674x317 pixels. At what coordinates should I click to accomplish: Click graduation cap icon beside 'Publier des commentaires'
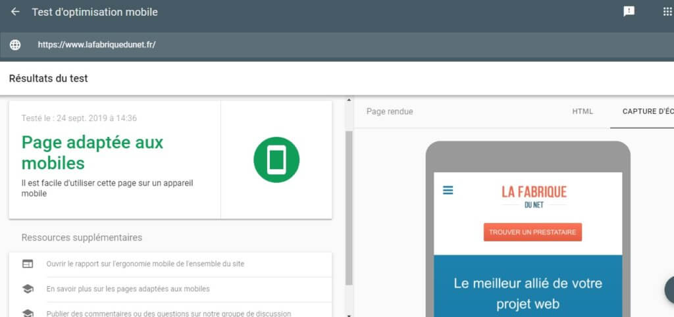tap(28, 313)
